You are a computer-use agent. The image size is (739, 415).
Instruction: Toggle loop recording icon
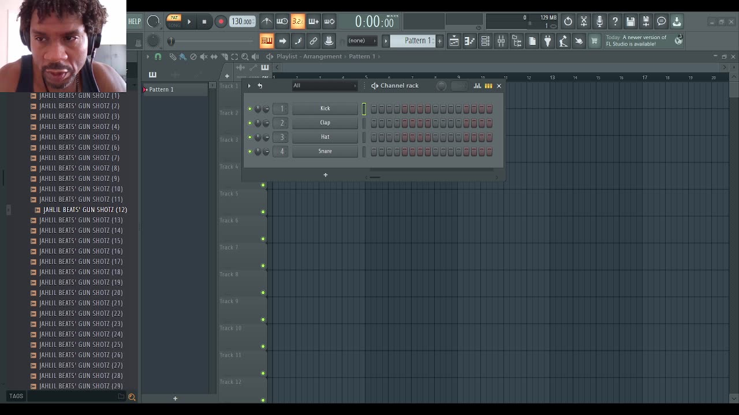[329, 22]
